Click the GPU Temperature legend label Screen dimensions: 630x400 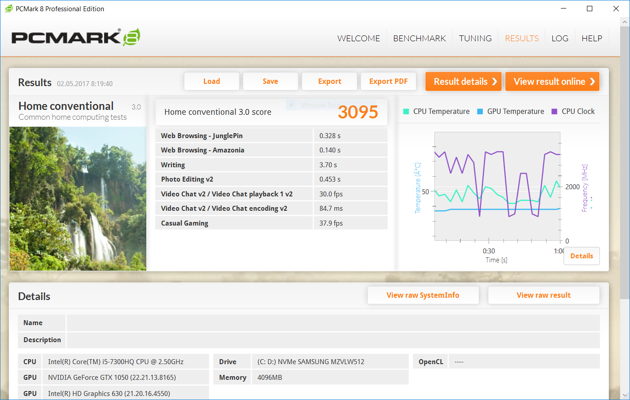(516, 112)
